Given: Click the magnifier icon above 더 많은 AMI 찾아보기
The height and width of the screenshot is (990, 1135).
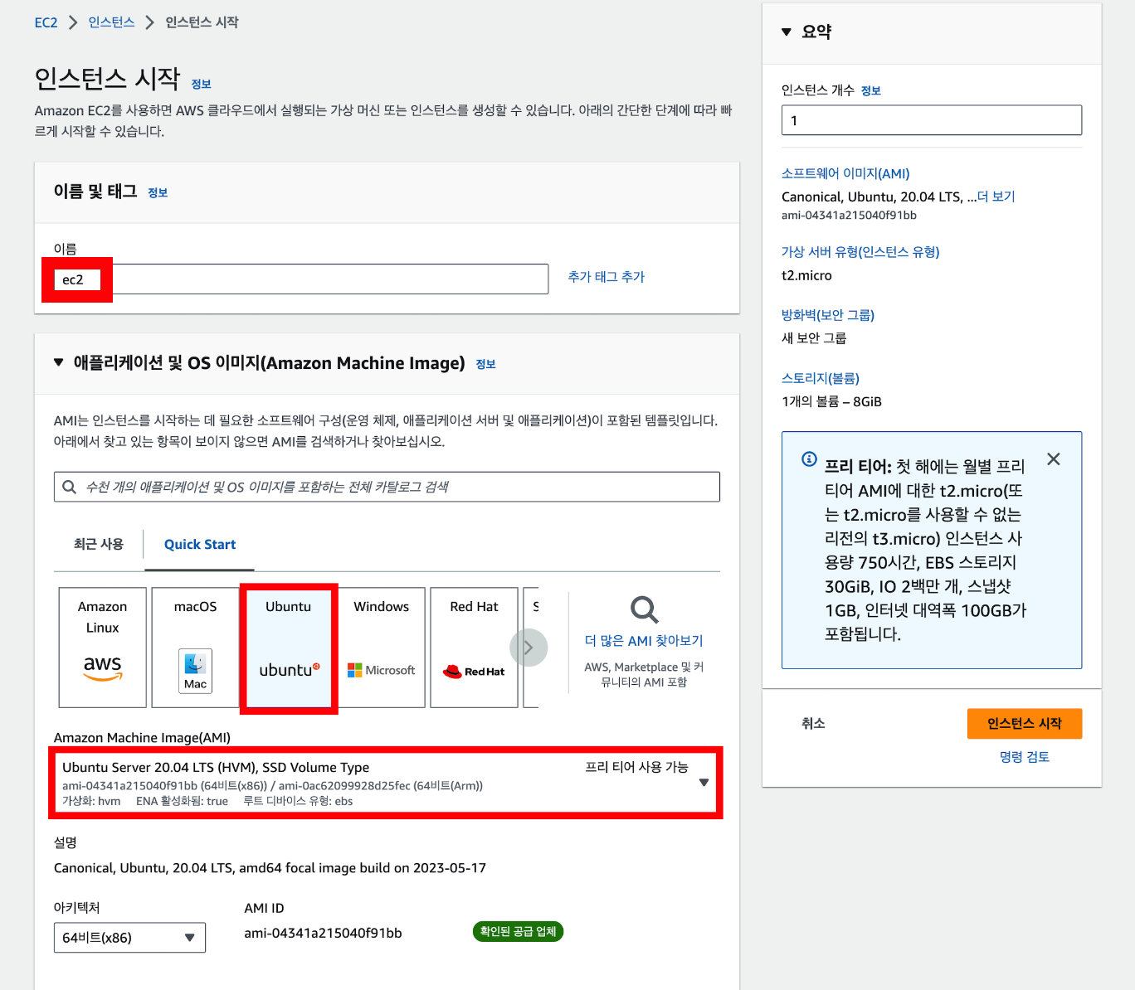Looking at the screenshot, I should pos(644,609).
